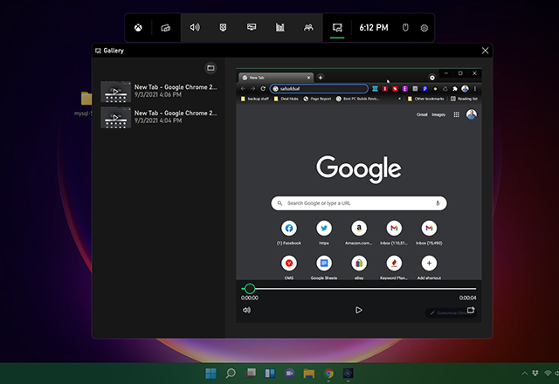This screenshot has height=384, width=559.
Task: Enable mouse click-through icon
Action: pos(405,28)
